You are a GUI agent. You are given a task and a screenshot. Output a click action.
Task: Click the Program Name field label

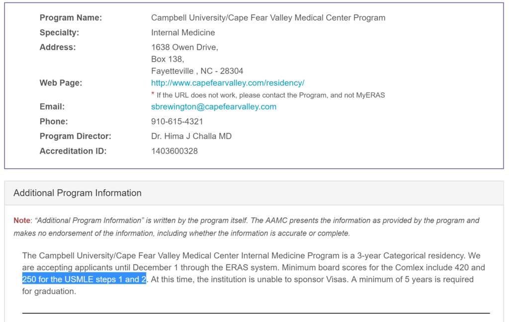(x=71, y=18)
